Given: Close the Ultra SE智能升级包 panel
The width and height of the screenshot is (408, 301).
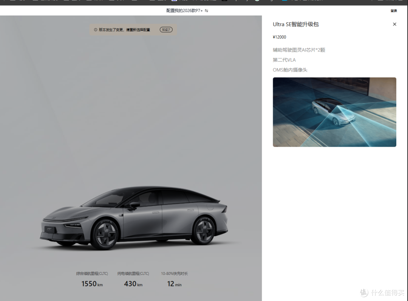Looking at the screenshot, I should click(394, 24).
